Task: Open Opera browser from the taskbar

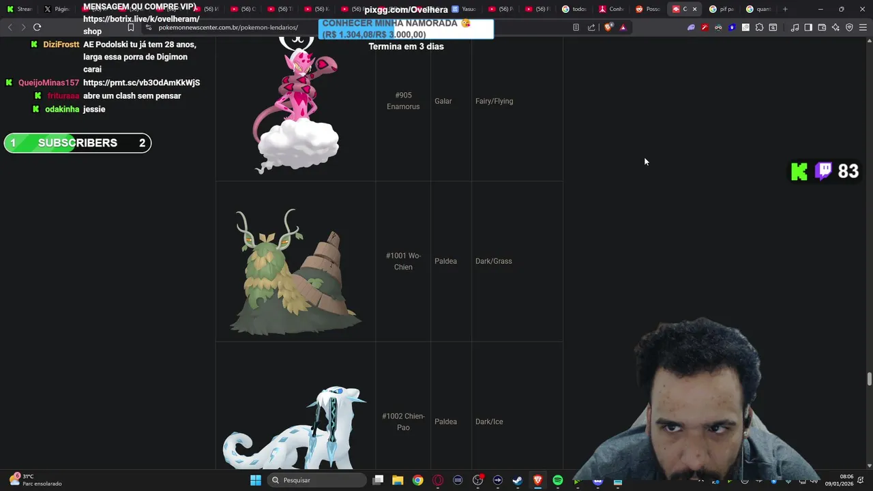Action: pos(438,480)
